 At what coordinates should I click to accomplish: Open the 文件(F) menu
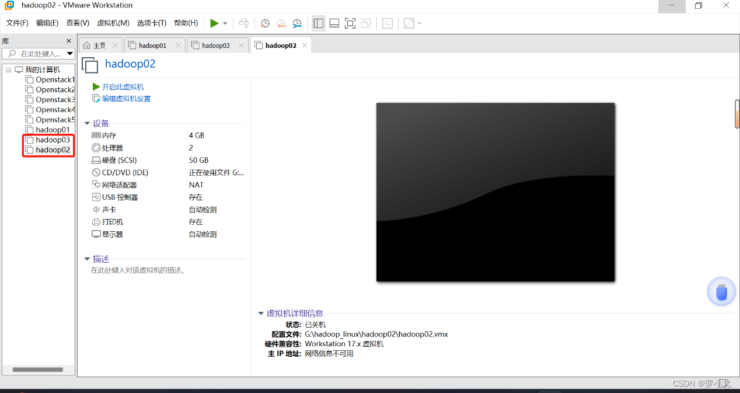coord(18,23)
